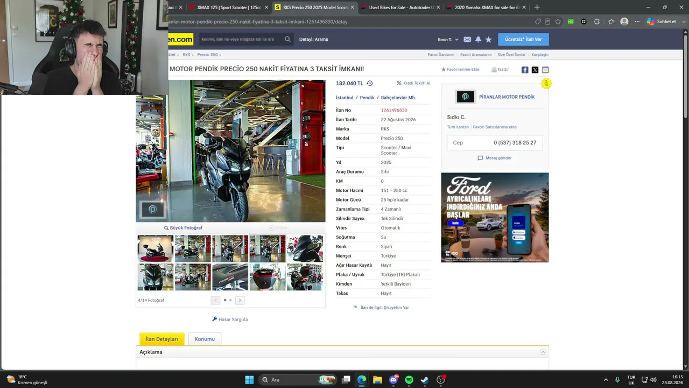Image resolution: width=689 pixels, height=388 pixels.
Task: Open the Windows Start menu
Action: coord(249,380)
